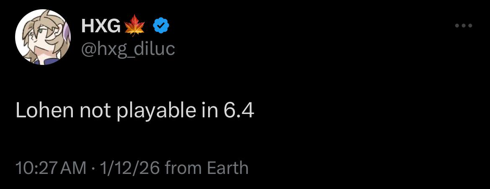Click the word "from" in the footer
Image resolution: width=490 pixels, height=189 pixels.
(x=184, y=168)
